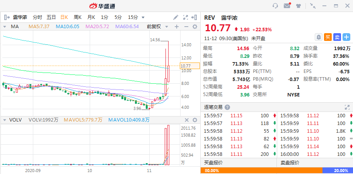Screen dimensions: 353x174
Task: Open MA indicator settings gear
Action: pos(195,27)
